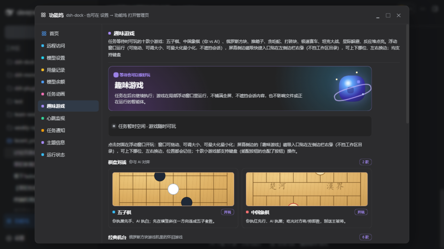Start 中国象棋 with its 开玩 button

click(361, 212)
